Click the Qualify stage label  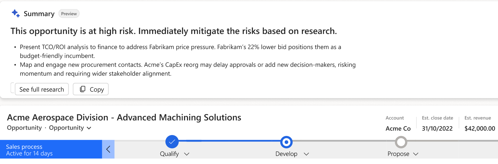169,154
